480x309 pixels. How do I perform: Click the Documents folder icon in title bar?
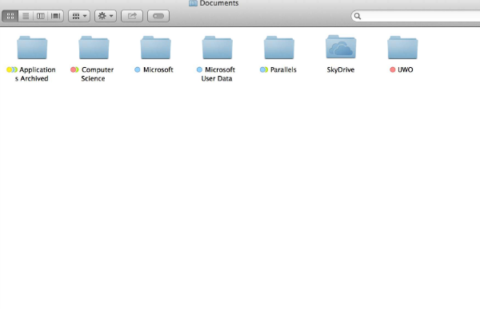pos(193,3)
